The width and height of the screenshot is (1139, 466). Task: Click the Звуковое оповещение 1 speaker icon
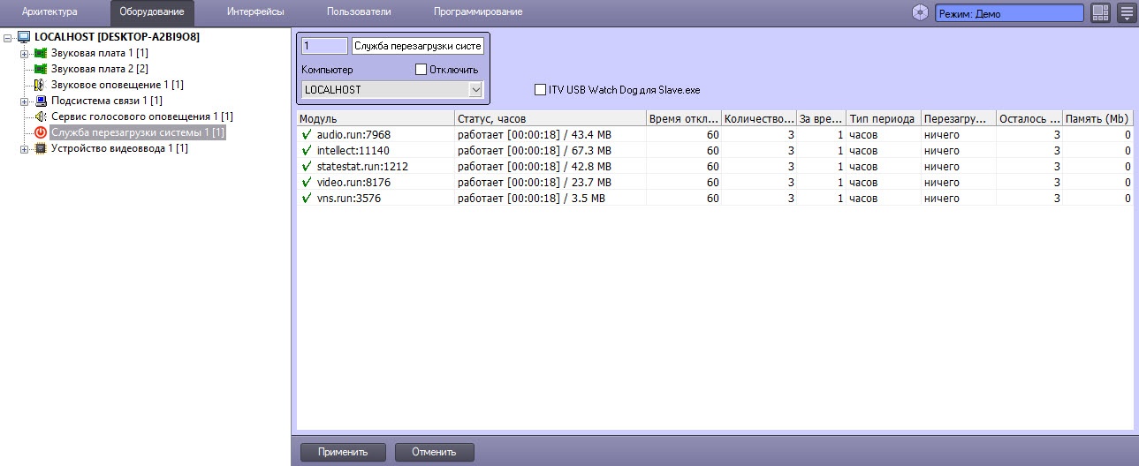click(x=40, y=85)
